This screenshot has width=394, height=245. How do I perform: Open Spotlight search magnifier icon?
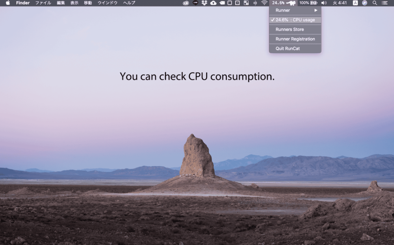[375, 3]
